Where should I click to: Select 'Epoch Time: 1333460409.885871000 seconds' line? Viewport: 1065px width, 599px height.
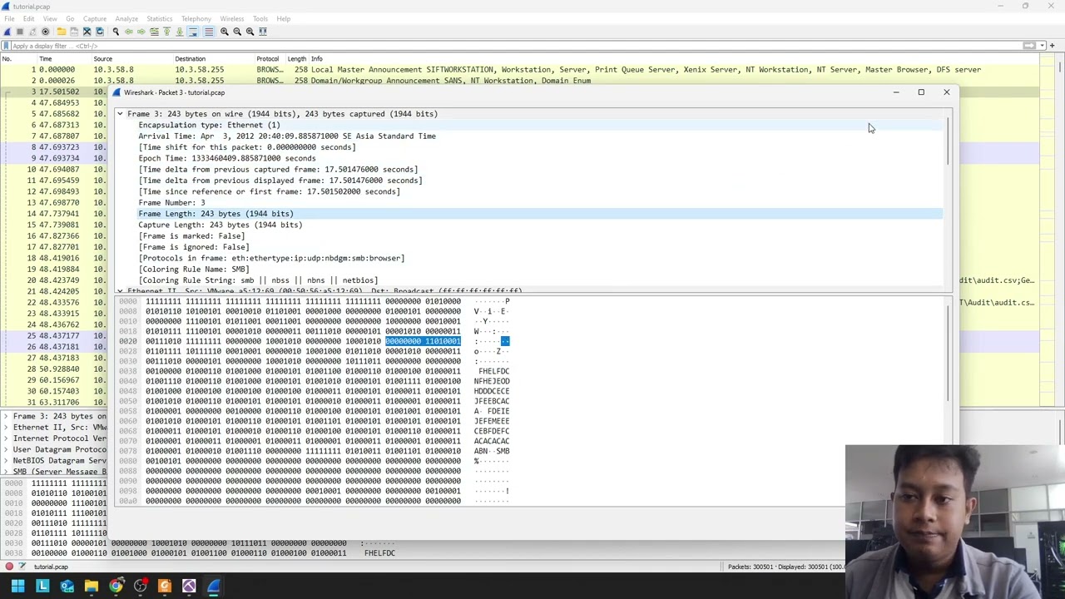pyautogui.click(x=226, y=158)
